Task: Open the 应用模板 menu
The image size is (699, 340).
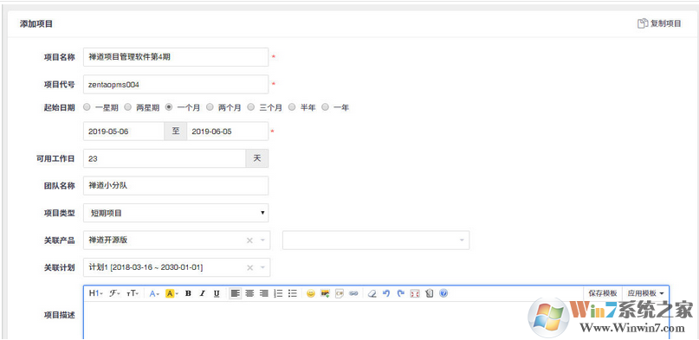Action: click(x=645, y=293)
